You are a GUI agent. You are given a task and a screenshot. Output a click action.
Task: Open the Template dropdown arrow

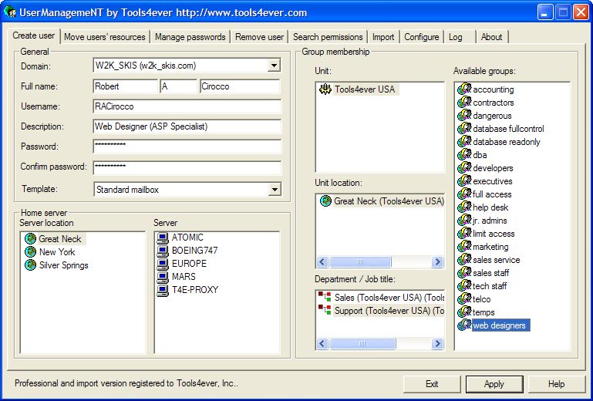[x=275, y=189]
